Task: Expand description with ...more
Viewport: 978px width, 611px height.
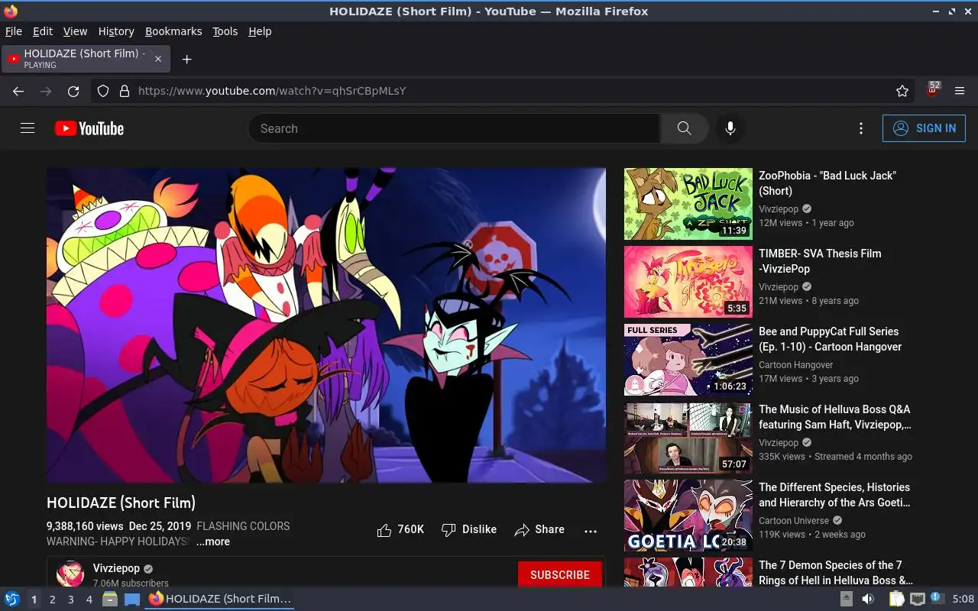Action: pos(212,541)
